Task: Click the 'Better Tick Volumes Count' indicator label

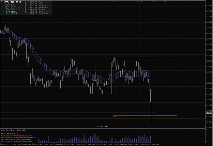Action: 13,130
